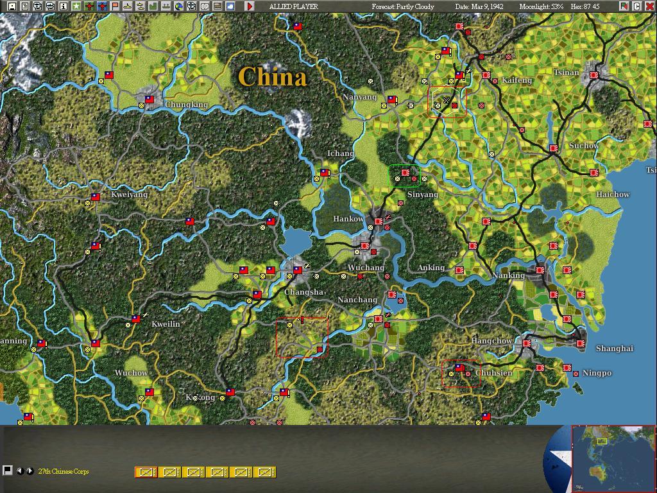657x493 pixels.
Task: Select Chinese flag base at Chungking
Action: (149, 99)
